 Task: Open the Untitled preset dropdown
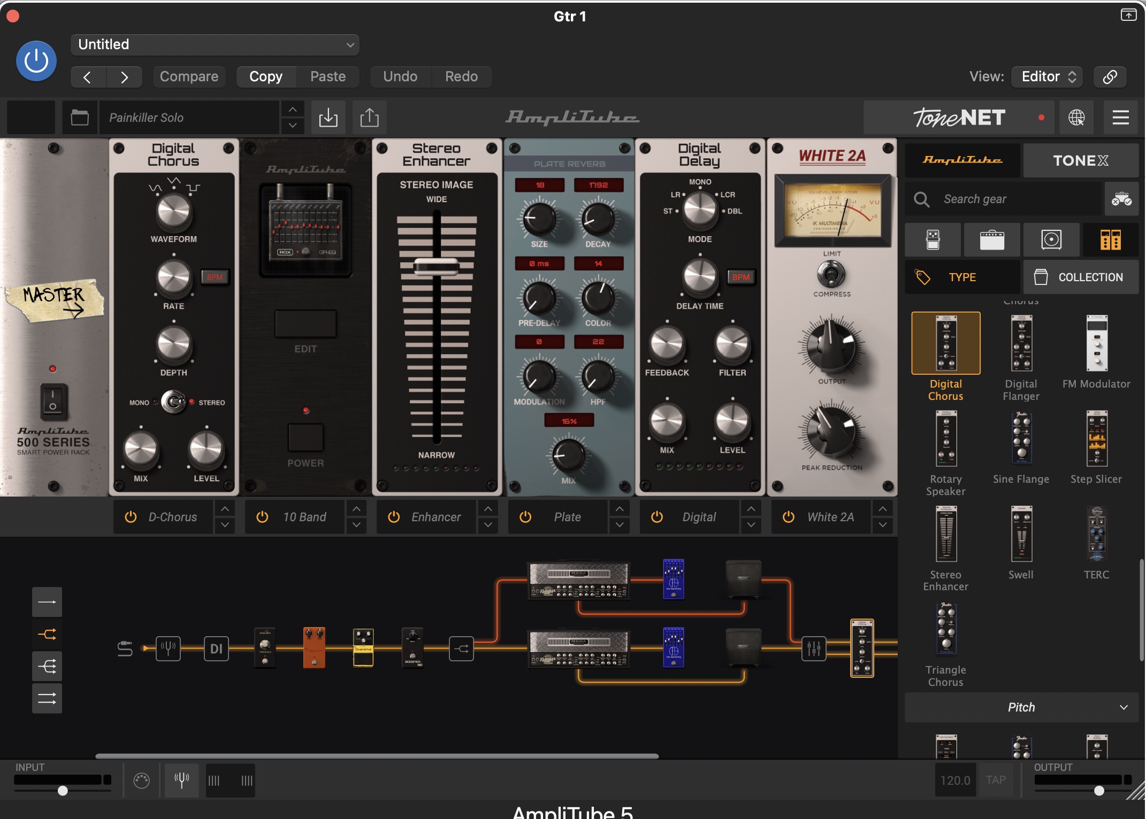tap(215, 44)
